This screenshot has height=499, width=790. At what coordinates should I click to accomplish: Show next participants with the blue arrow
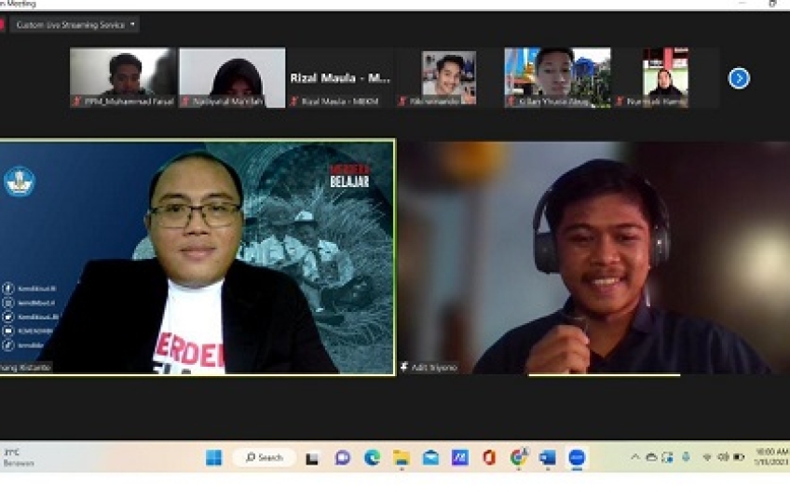tap(739, 78)
